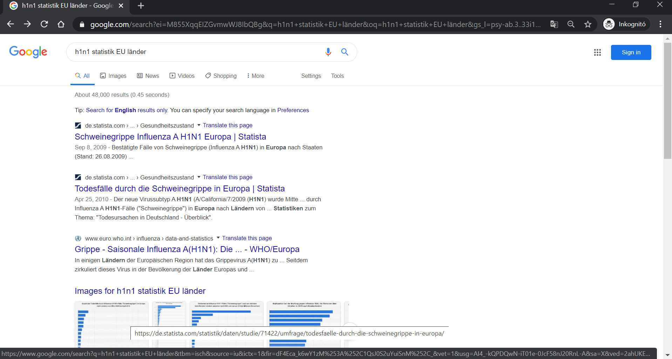Switch to the Shopping tab
This screenshot has width=672, height=359.
point(221,76)
